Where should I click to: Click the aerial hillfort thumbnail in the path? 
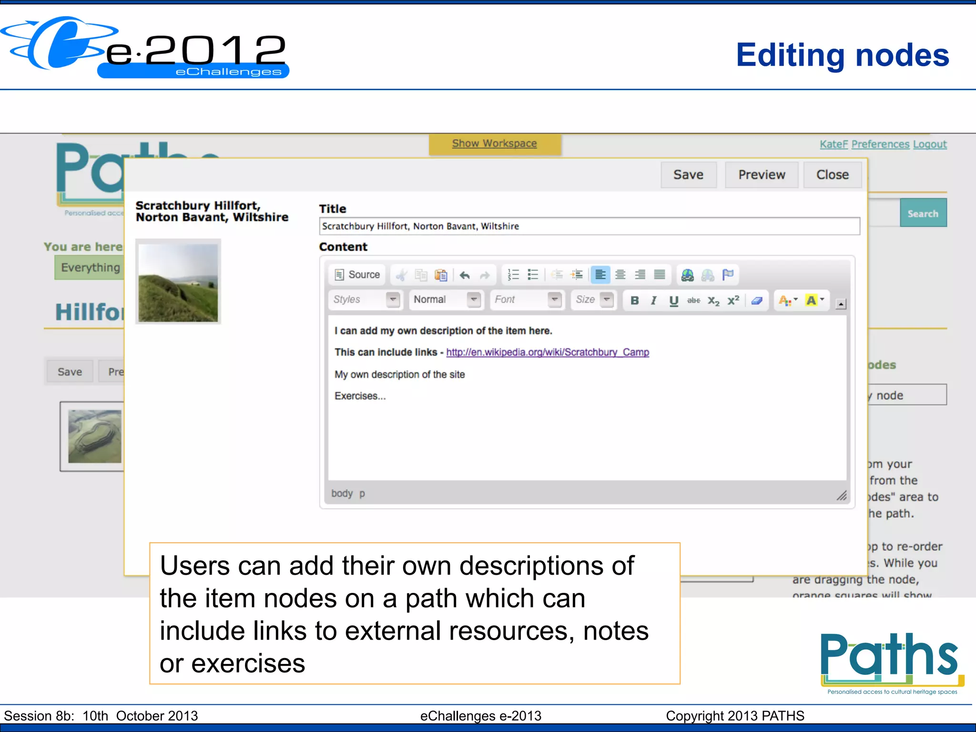point(94,436)
